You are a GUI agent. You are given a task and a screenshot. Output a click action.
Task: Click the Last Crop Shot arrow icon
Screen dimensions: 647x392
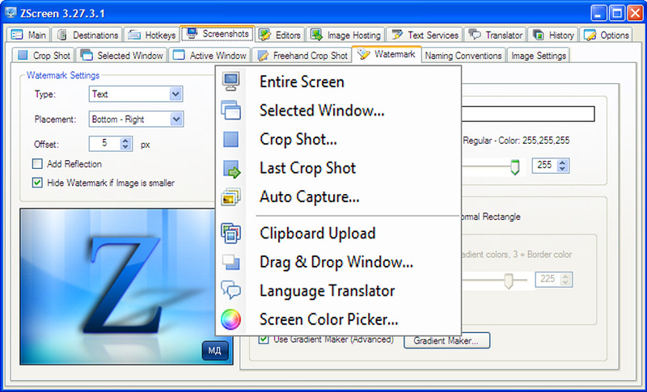point(231,169)
